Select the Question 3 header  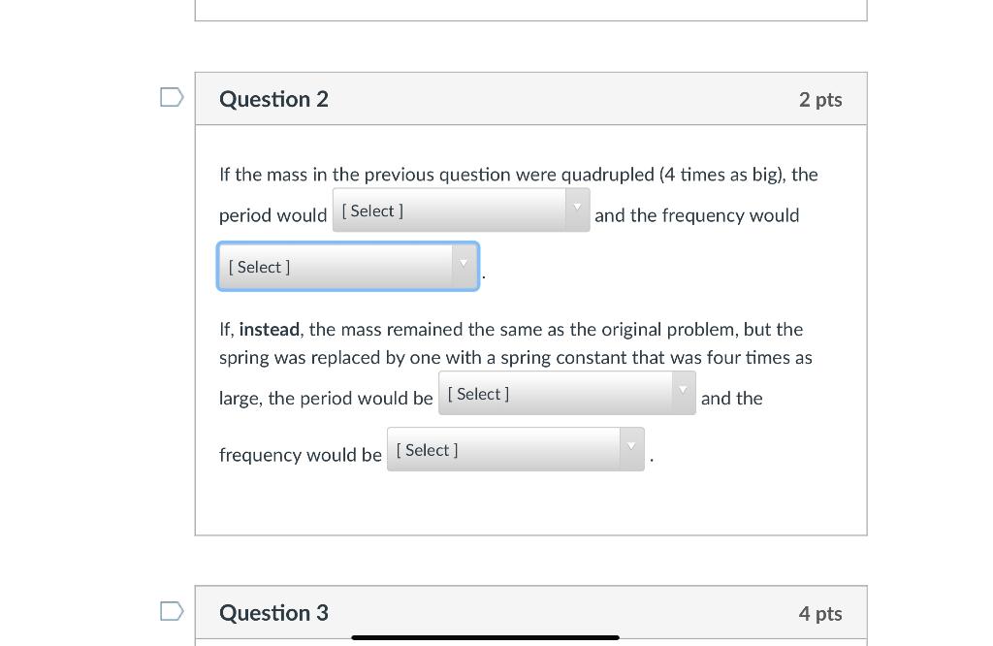[273, 612]
